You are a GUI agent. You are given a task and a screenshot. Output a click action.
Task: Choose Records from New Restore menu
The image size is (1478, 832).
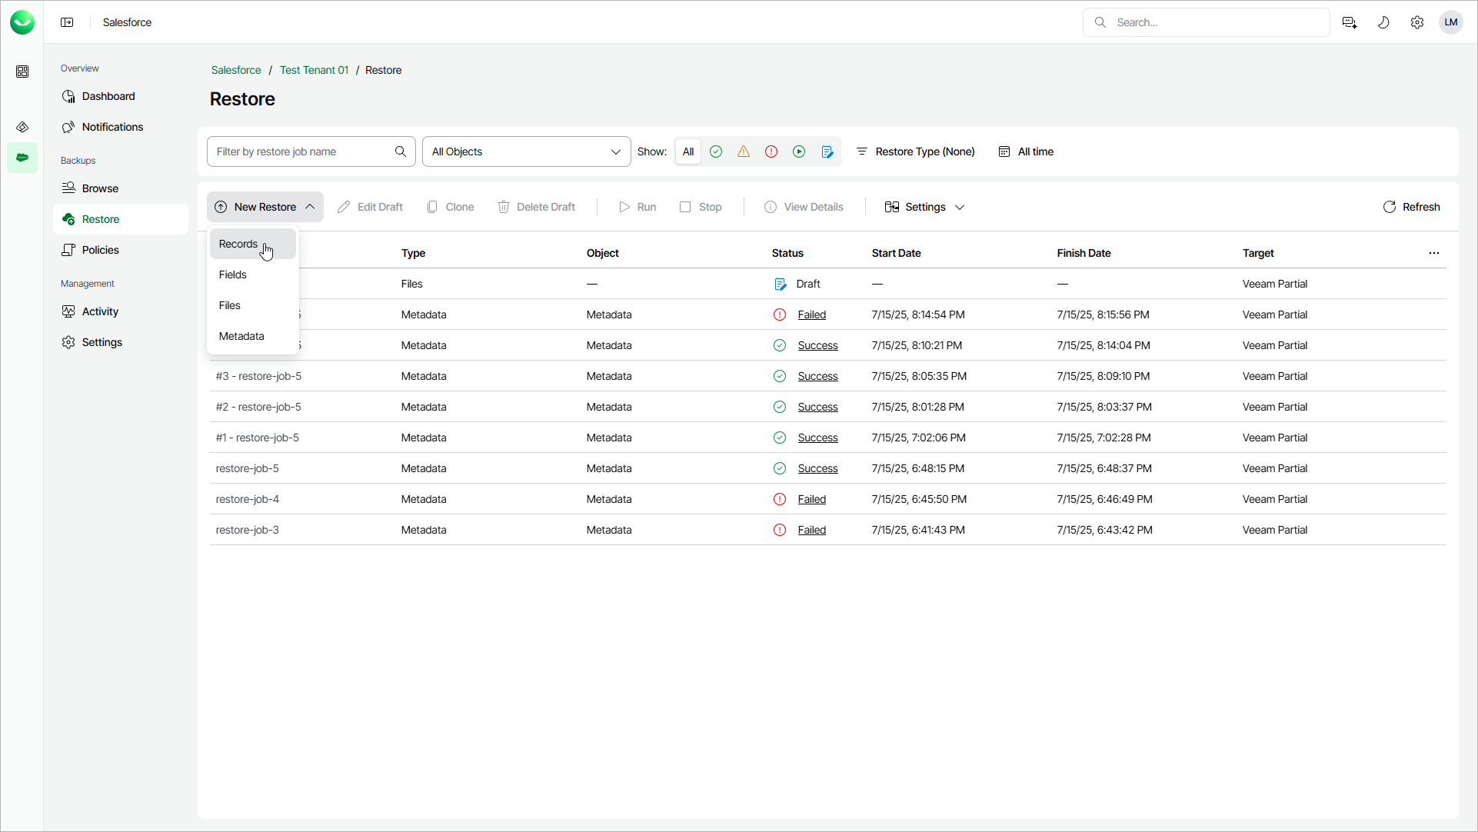pyautogui.click(x=238, y=244)
